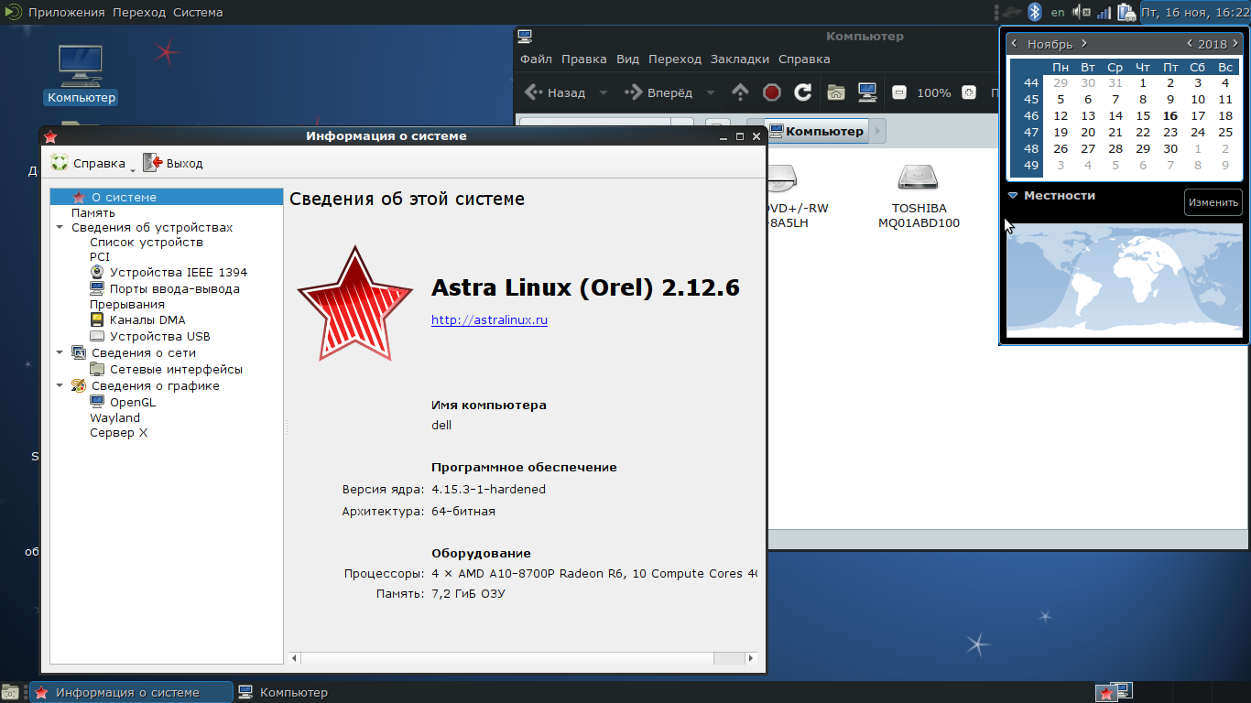Click the Изменить button in calendar popup
Viewport: 1251px width, 703px height.
[x=1213, y=202]
